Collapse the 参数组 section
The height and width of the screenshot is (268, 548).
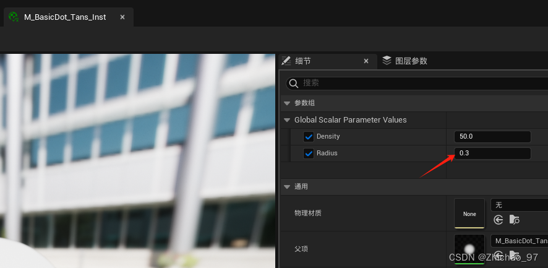[287, 103]
